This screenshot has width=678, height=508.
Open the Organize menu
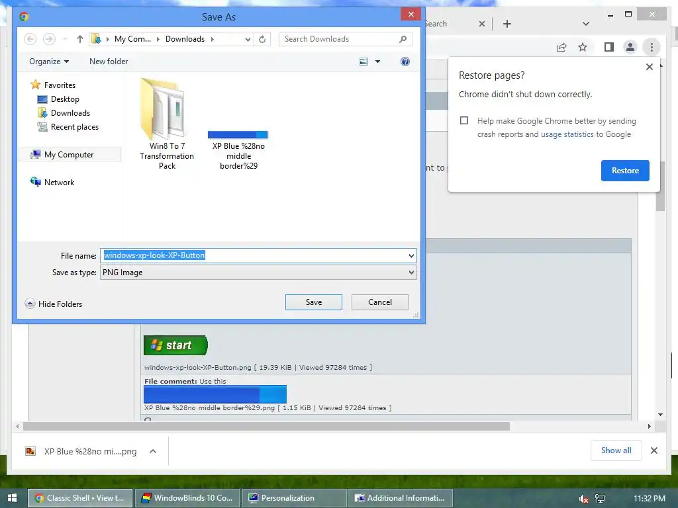coord(49,62)
